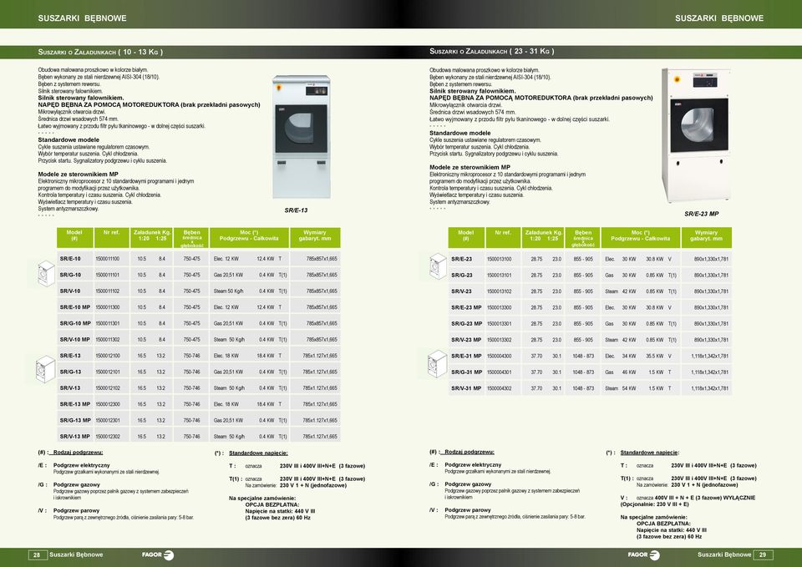Click 'Suszarki Bębnowe' footer label next to page 28

click(76, 554)
